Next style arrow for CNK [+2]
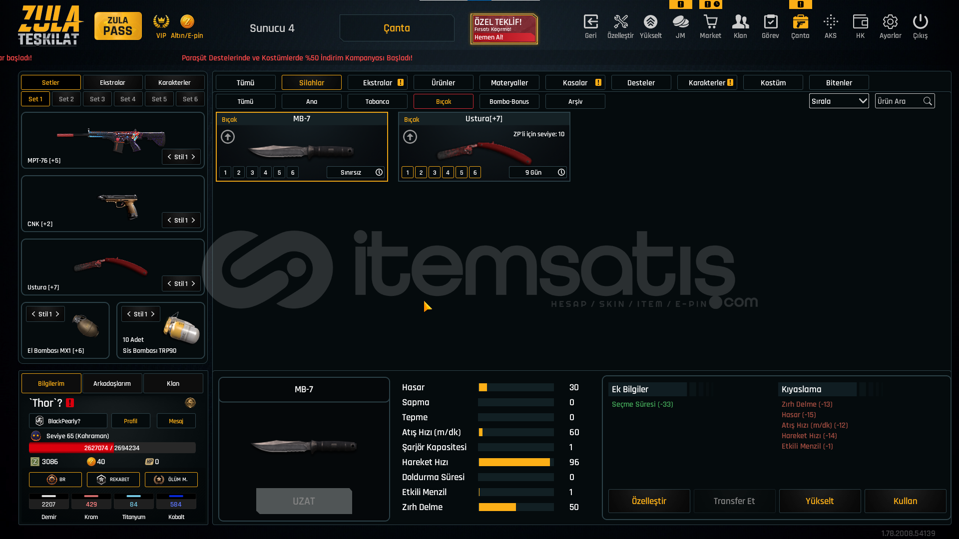 coord(193,220)
